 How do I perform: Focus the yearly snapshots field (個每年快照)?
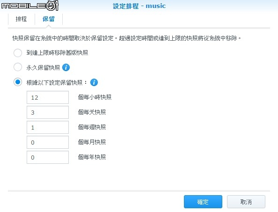(x=48, y=157)
